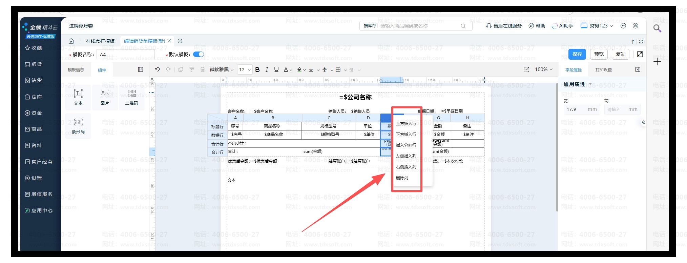Toggle the 默认模板 default template switch
Screen dimensions: 687x263
pyautogui.click(x=199, y=54)
